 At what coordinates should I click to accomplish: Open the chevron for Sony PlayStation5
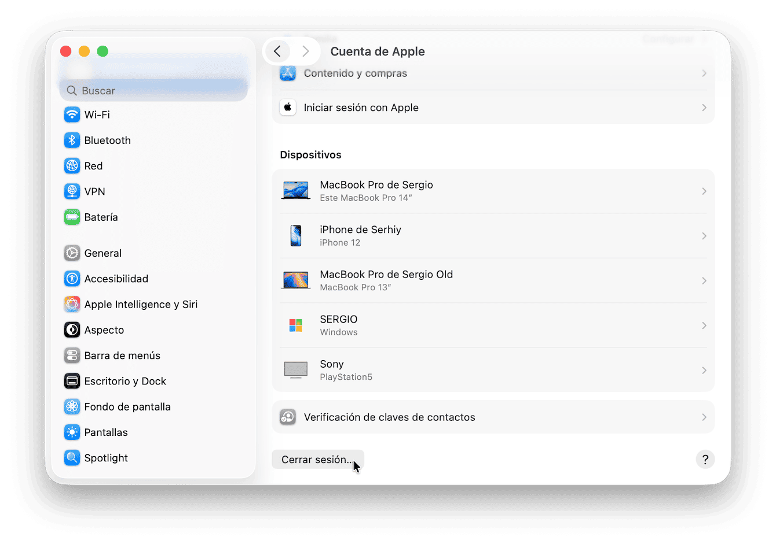(704, 370)
